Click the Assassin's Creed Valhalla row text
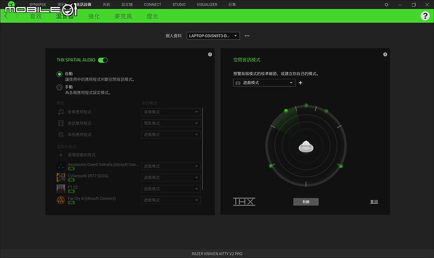This screenshot has height=258, width=434. (x=103, y=164)
